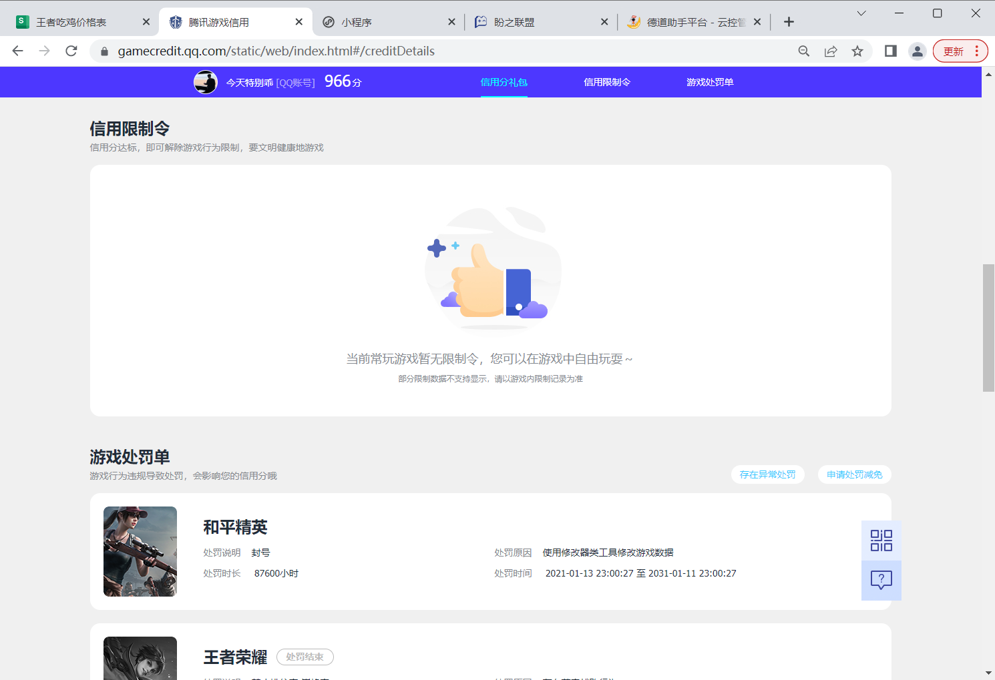Reload the current page

71,51
